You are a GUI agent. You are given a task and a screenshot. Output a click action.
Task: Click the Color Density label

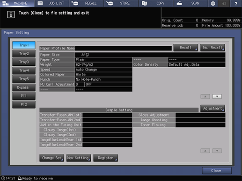pyautogui.click(x=150, y=65)
